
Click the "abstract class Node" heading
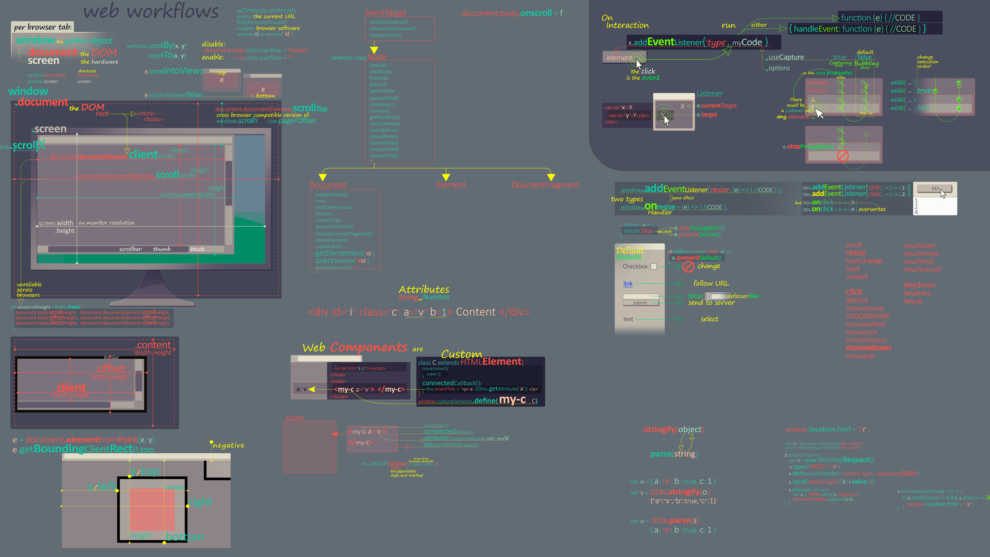click(359, 57)
